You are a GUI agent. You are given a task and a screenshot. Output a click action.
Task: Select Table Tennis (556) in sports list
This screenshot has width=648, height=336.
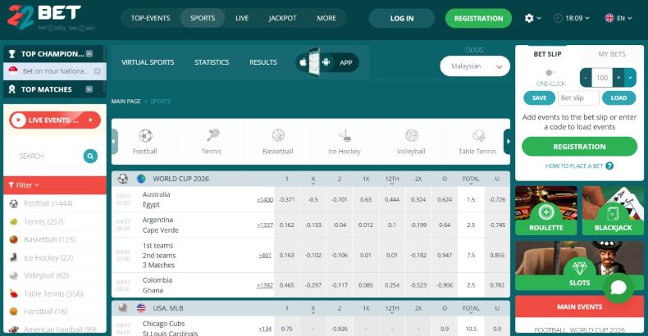55,293
